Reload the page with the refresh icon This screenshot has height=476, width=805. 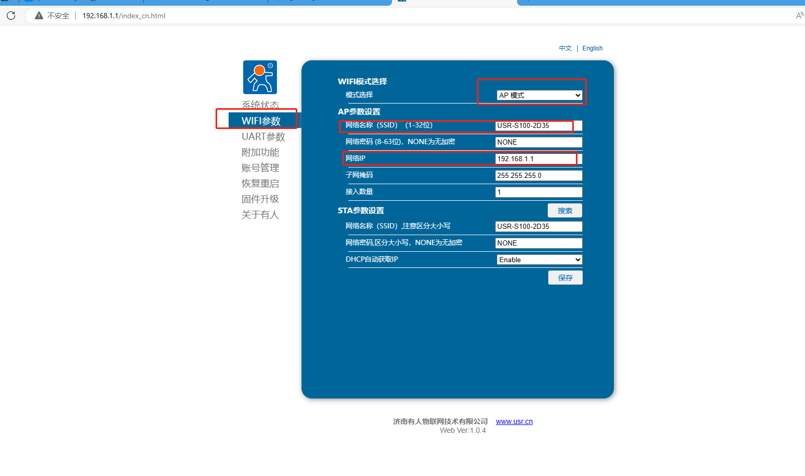click(11, 16)
